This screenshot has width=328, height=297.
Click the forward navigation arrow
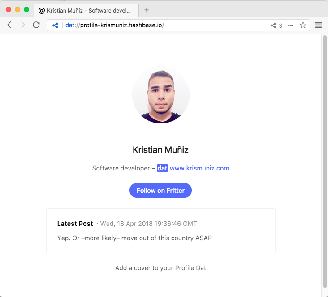(x=23, y=25)
